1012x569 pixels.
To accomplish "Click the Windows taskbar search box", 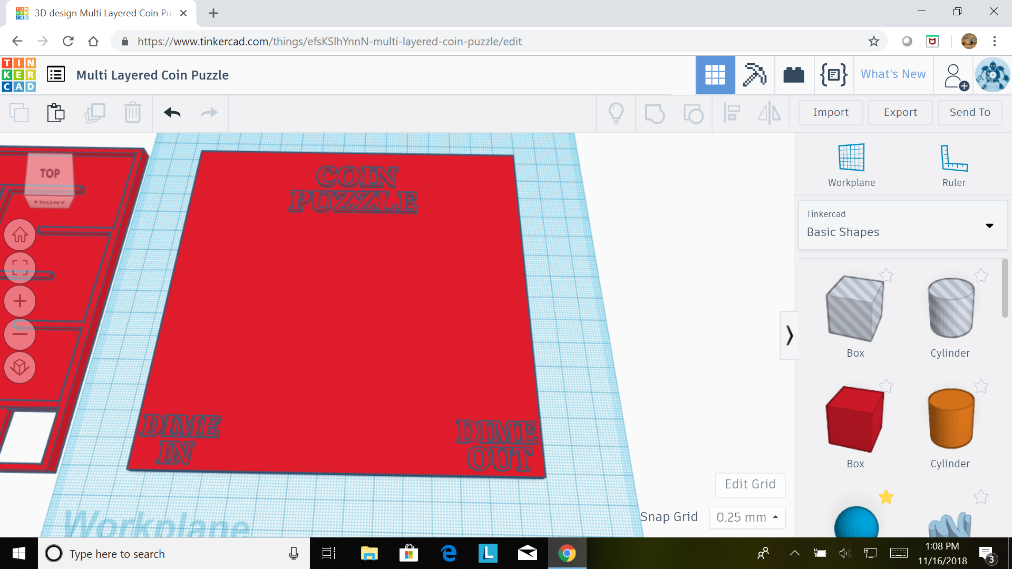I will 174,553.
